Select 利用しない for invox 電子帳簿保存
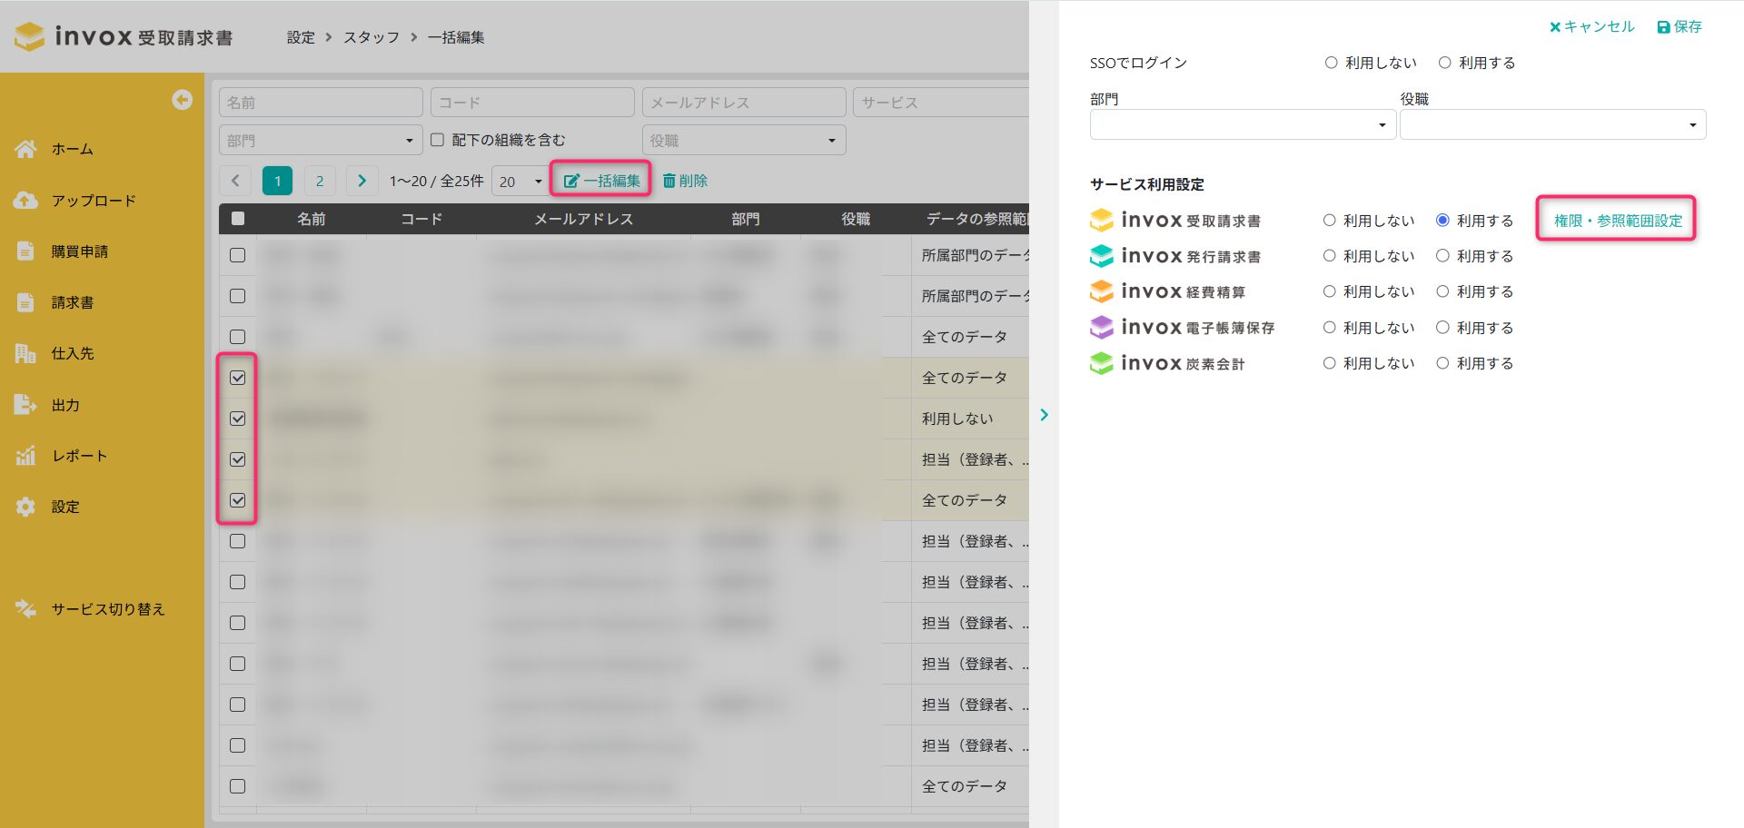The width and height of the screenshot is (1744, 828). pos(1329,328)
